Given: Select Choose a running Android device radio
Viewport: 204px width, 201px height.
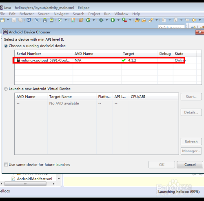Looking at the screenshot, I should [6, 46].
